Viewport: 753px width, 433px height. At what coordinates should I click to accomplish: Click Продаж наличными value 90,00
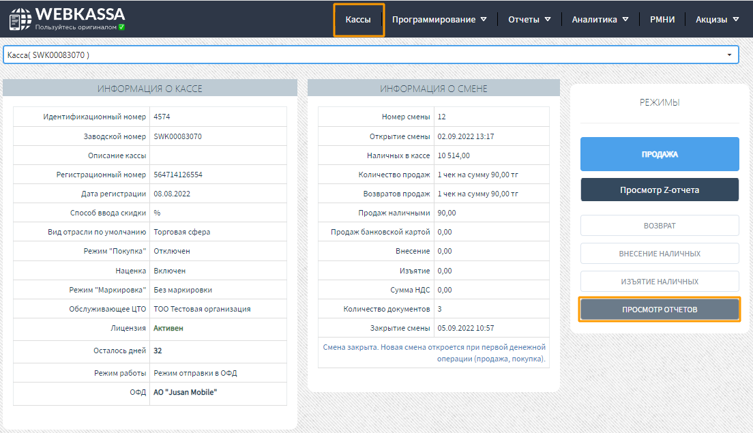tap(447, 213)
